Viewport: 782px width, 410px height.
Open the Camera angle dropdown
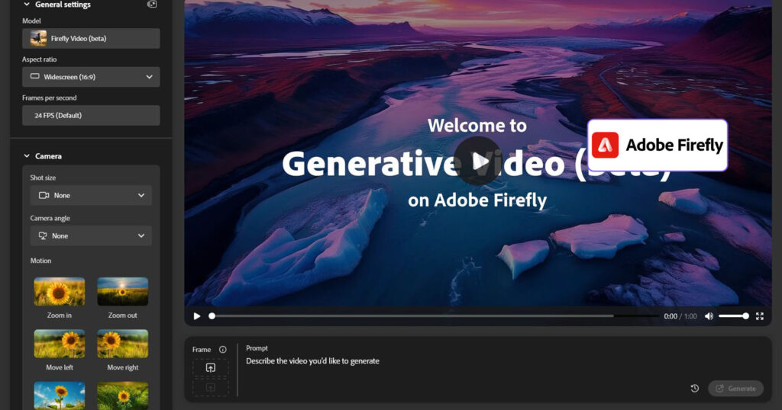click(x=91, y=235)
